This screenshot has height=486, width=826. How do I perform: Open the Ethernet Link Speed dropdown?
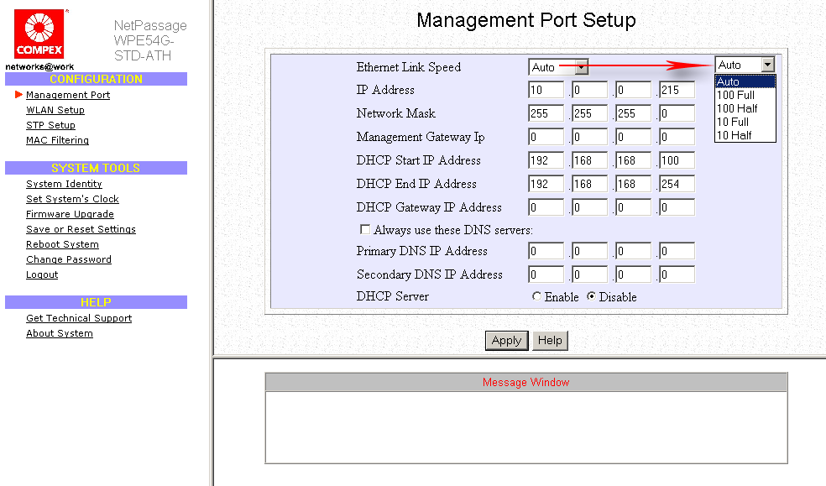click(x=580, y=67)
